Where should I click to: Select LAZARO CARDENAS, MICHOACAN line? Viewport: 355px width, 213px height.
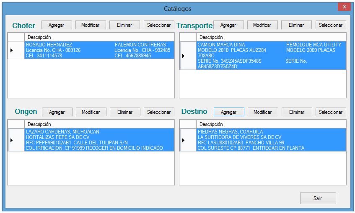click(62, 132)
